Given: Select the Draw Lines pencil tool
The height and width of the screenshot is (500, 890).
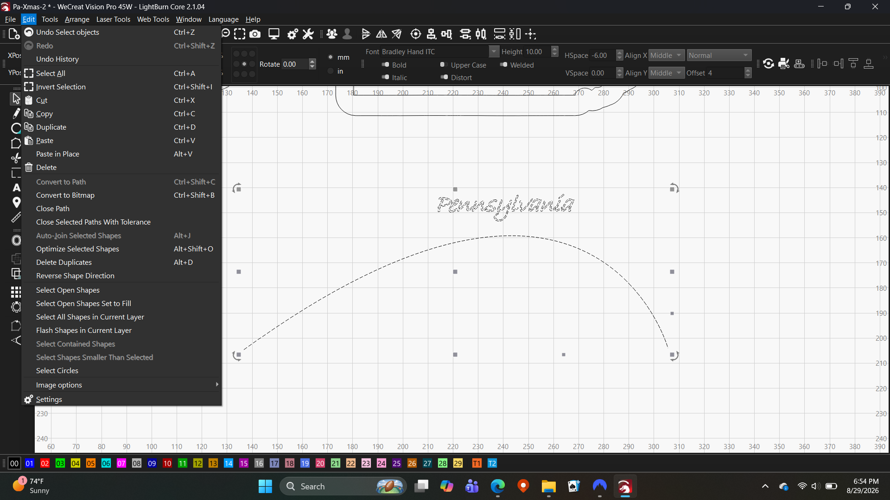Looking at the screenshot, I should (16, 113).
